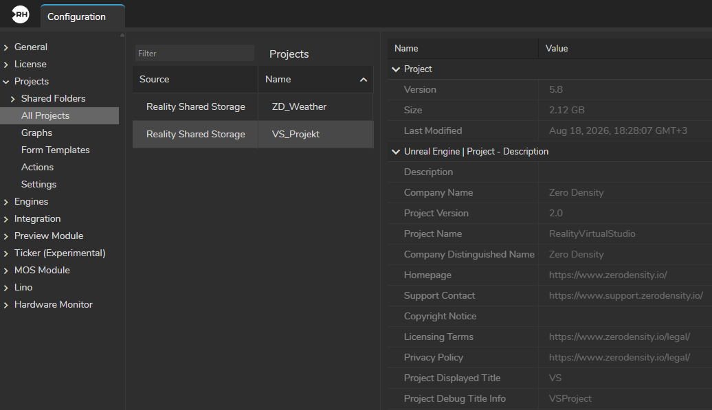Click the Copyright Notice label

[440, 316]
